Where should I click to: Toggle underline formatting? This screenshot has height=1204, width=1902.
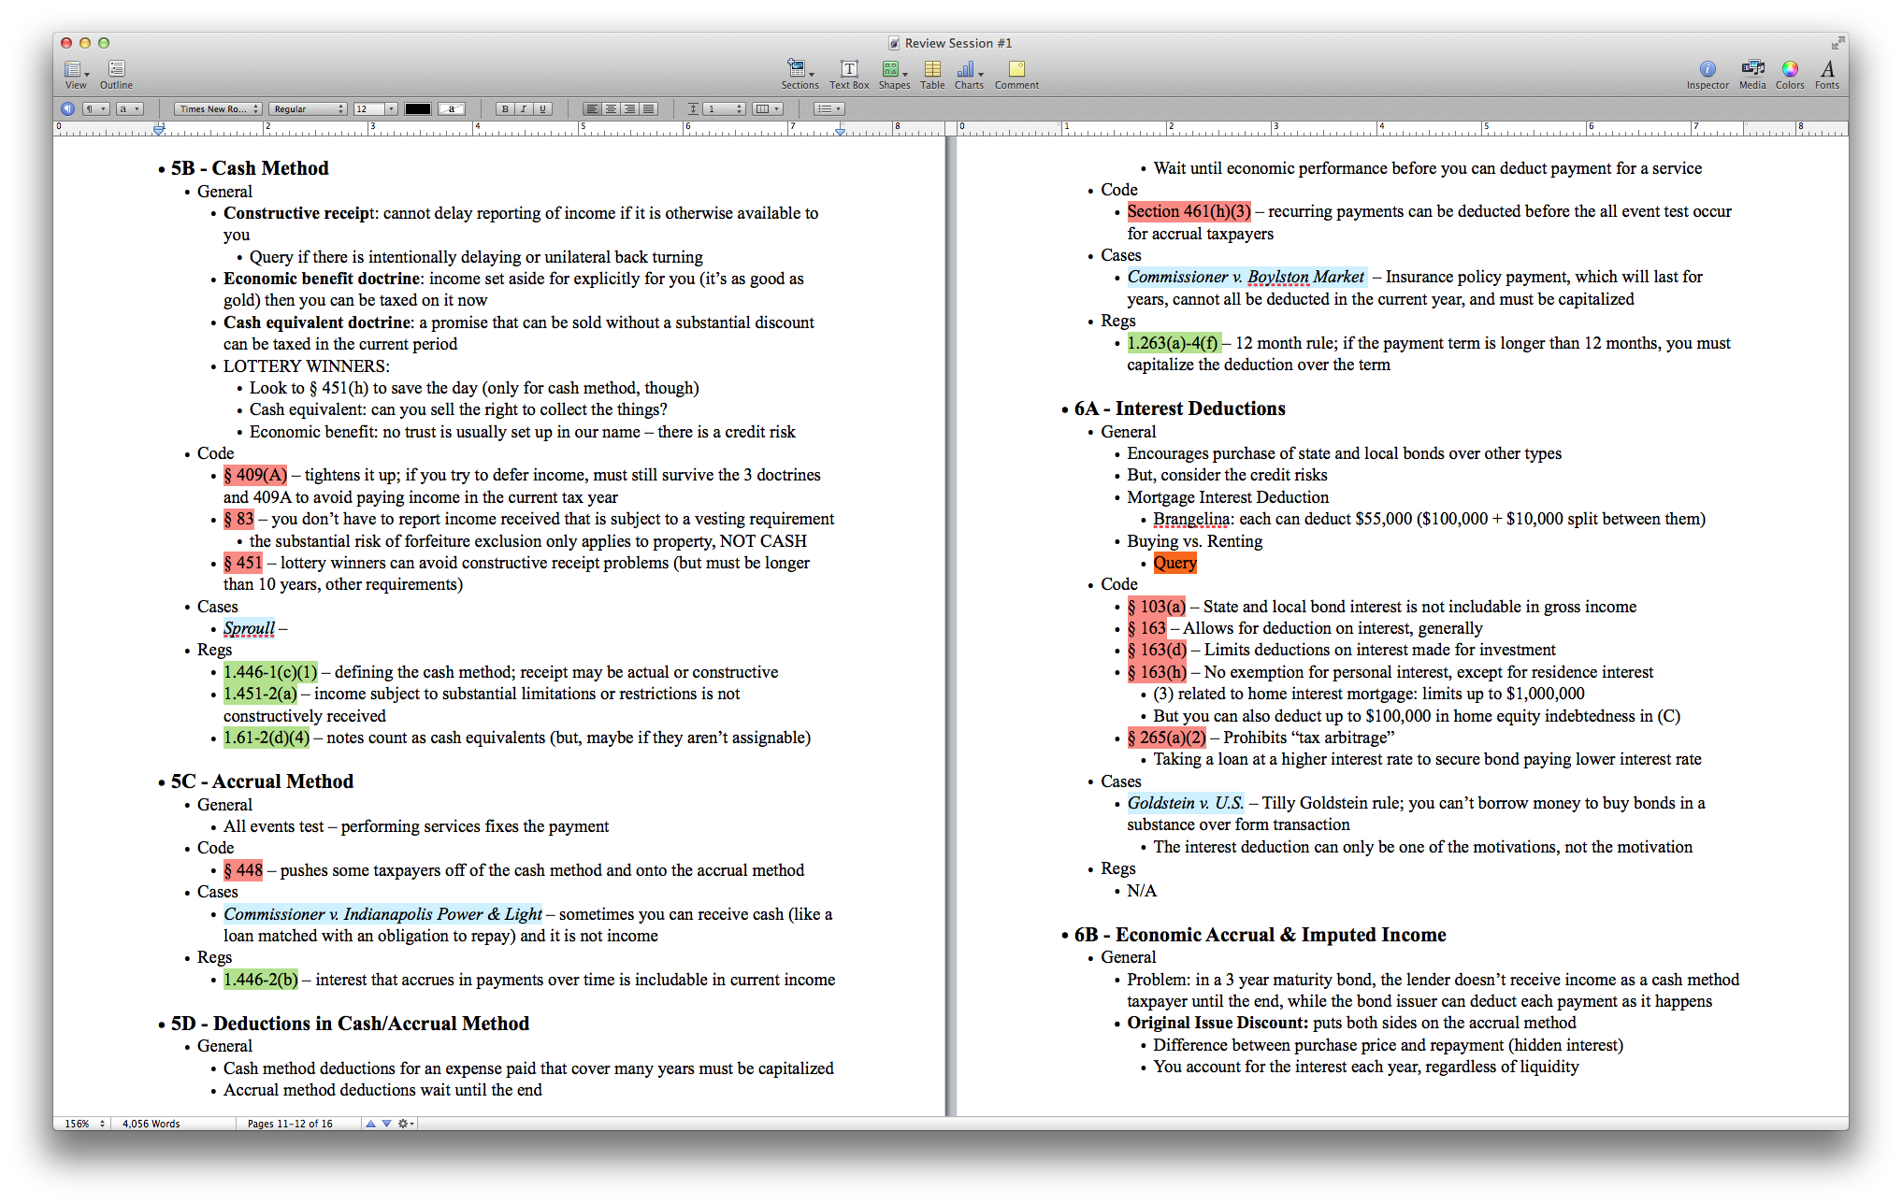[542, 109]
